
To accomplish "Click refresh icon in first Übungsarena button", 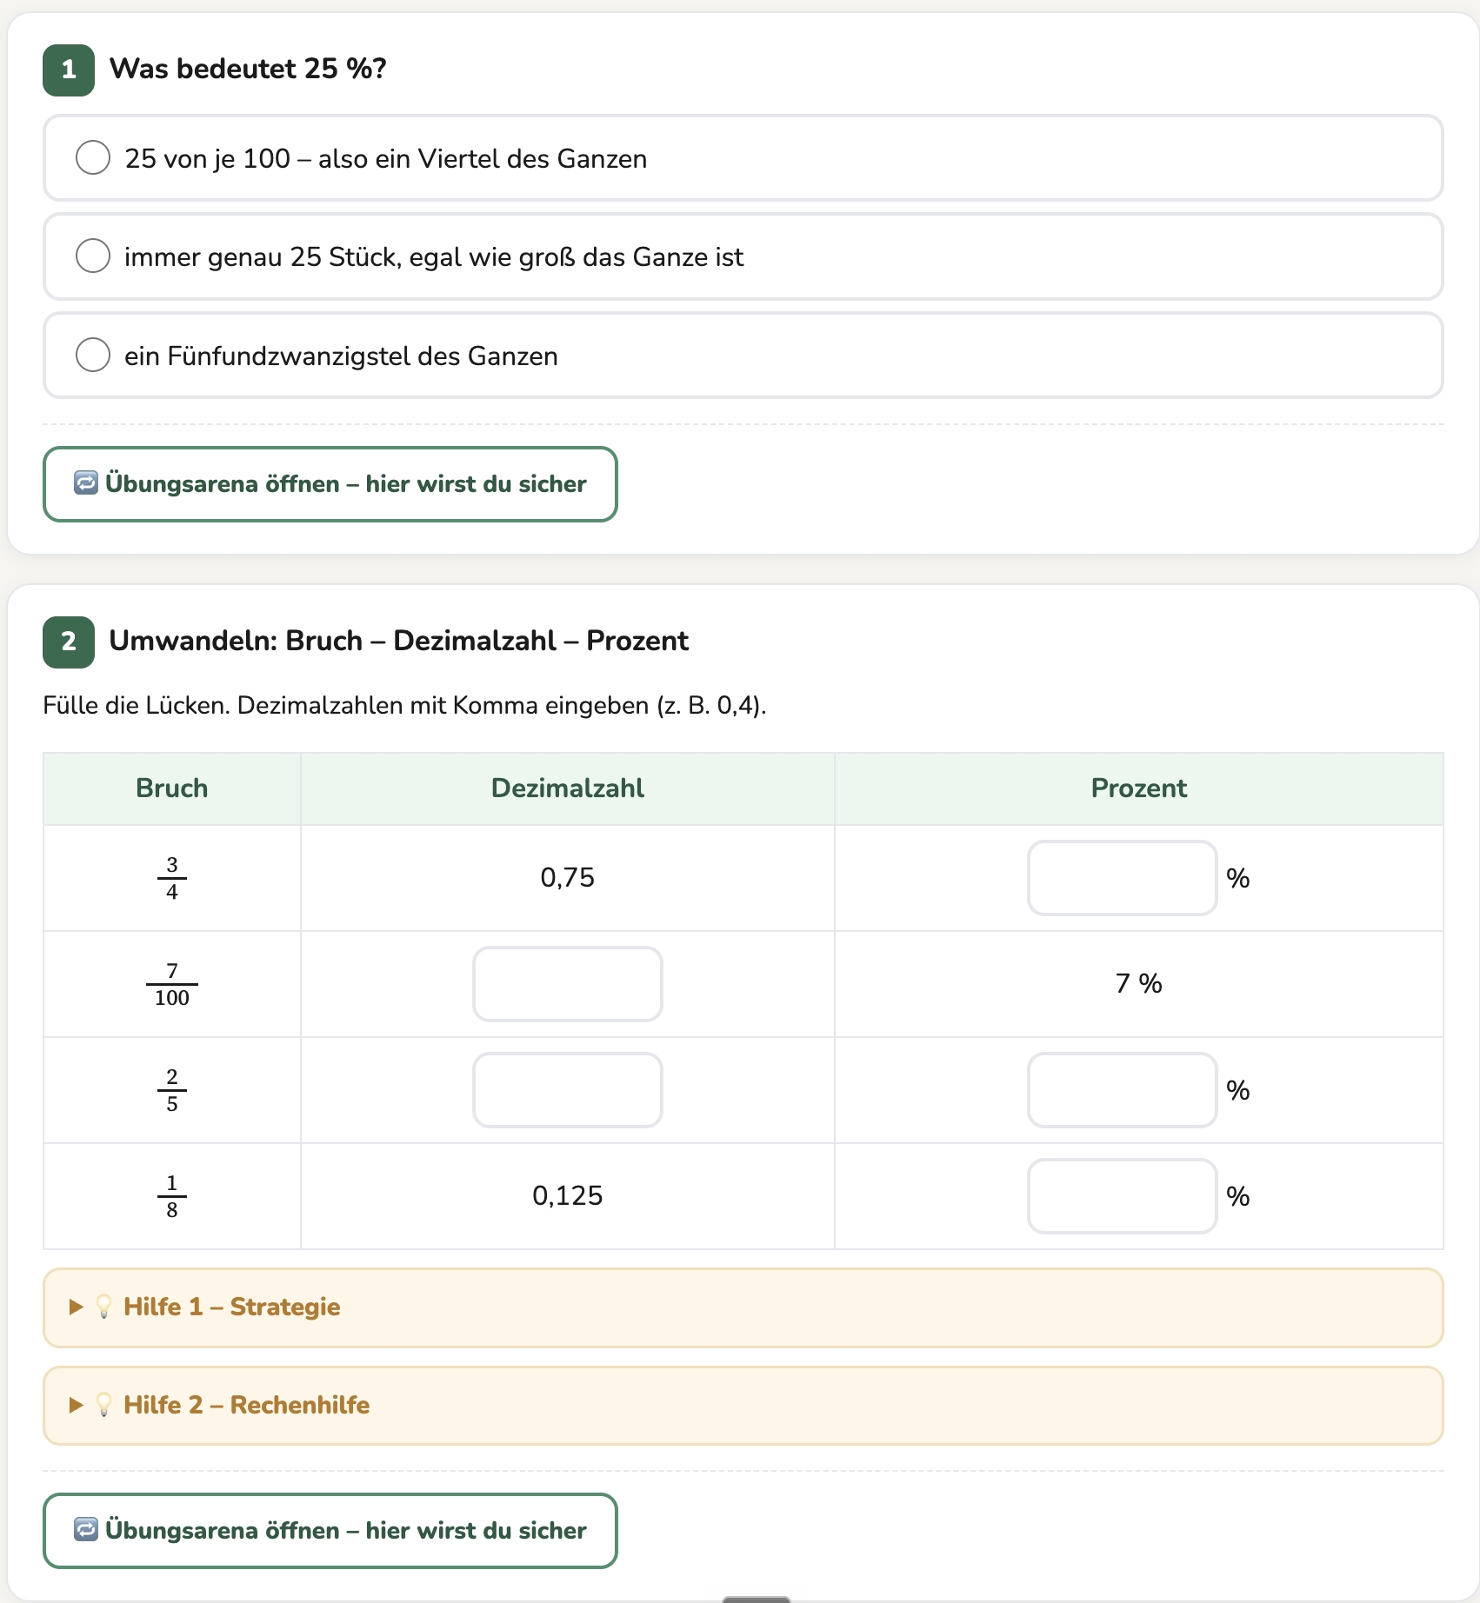I will [x=86, y=482].
